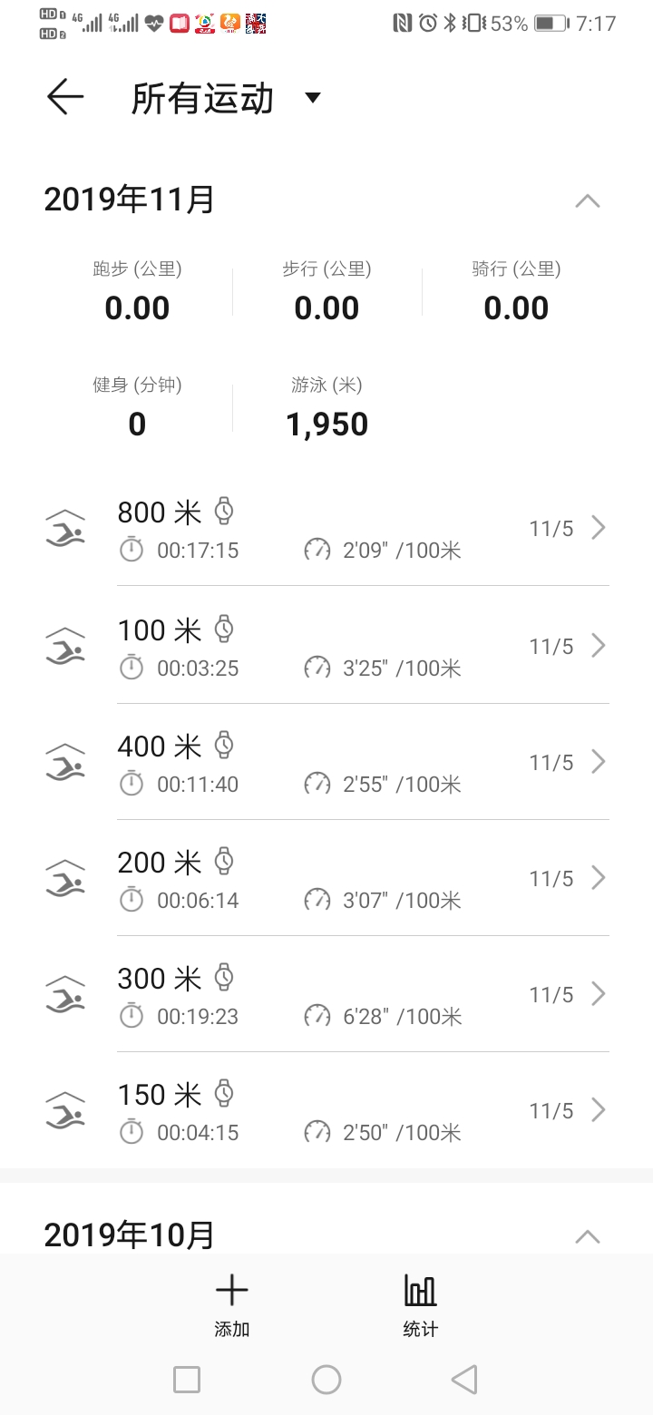The width and height of the screenshot is (653, 1415).
Task: Collapse the 2019年10月 section
Action: (588, 1235)
